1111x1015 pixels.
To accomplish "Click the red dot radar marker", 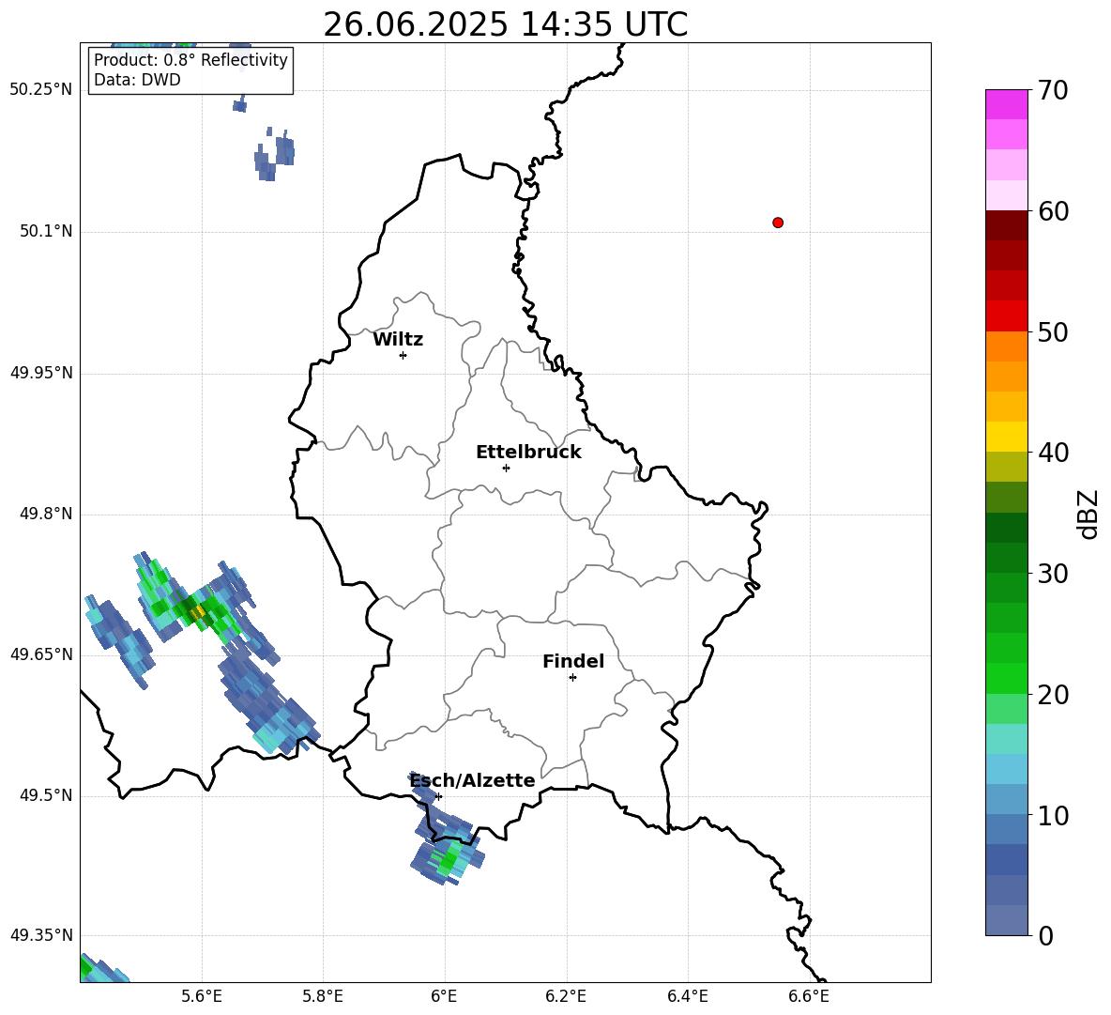I will [777, 223].
